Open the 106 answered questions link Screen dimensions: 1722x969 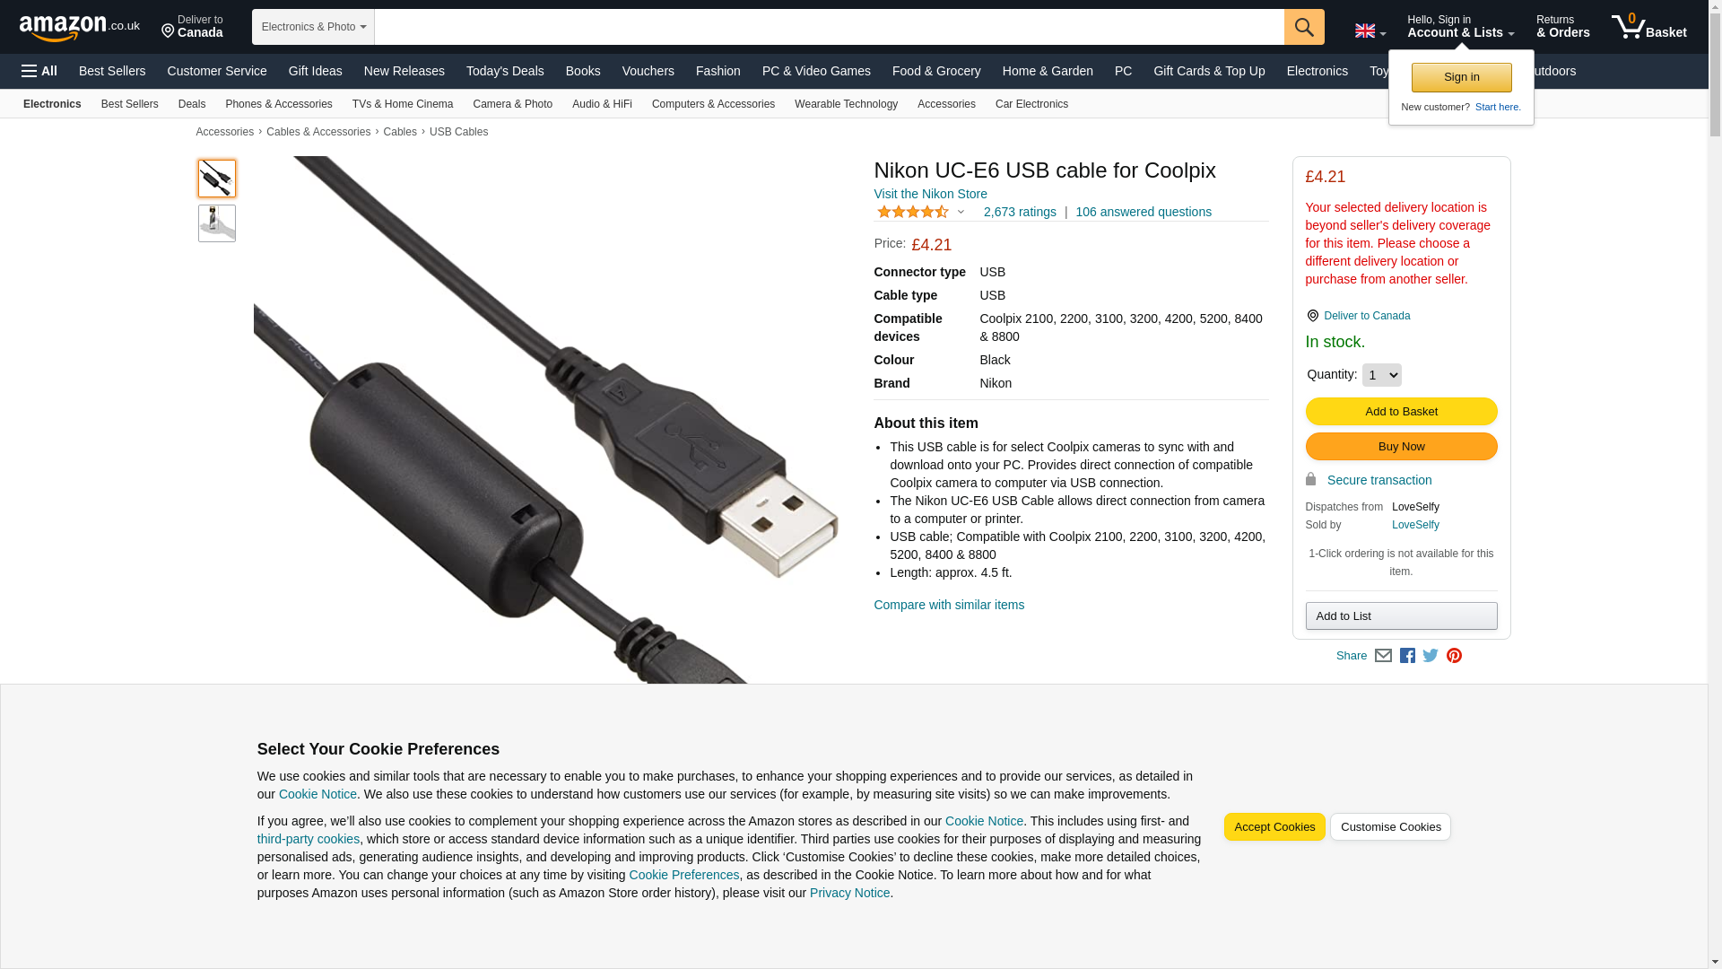tap(1144, 212)
